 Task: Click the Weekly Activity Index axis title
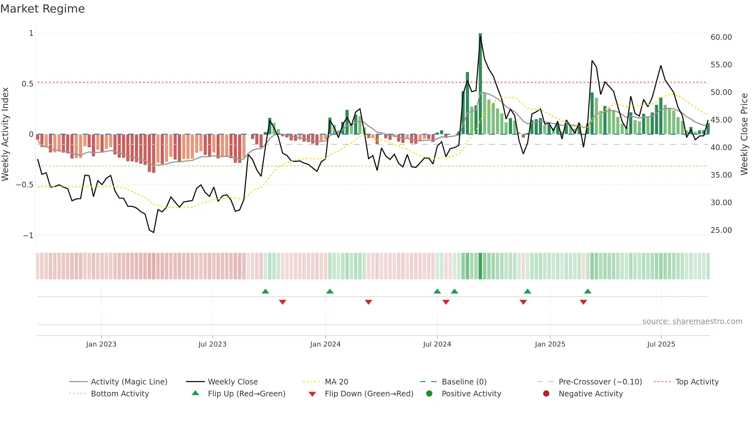[x=5, y=134]
